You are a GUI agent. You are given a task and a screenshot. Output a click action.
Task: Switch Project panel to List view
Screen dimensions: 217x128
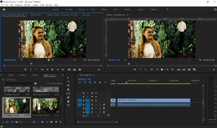[8, 122]
